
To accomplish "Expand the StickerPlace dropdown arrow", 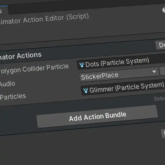I will [154, 72].
